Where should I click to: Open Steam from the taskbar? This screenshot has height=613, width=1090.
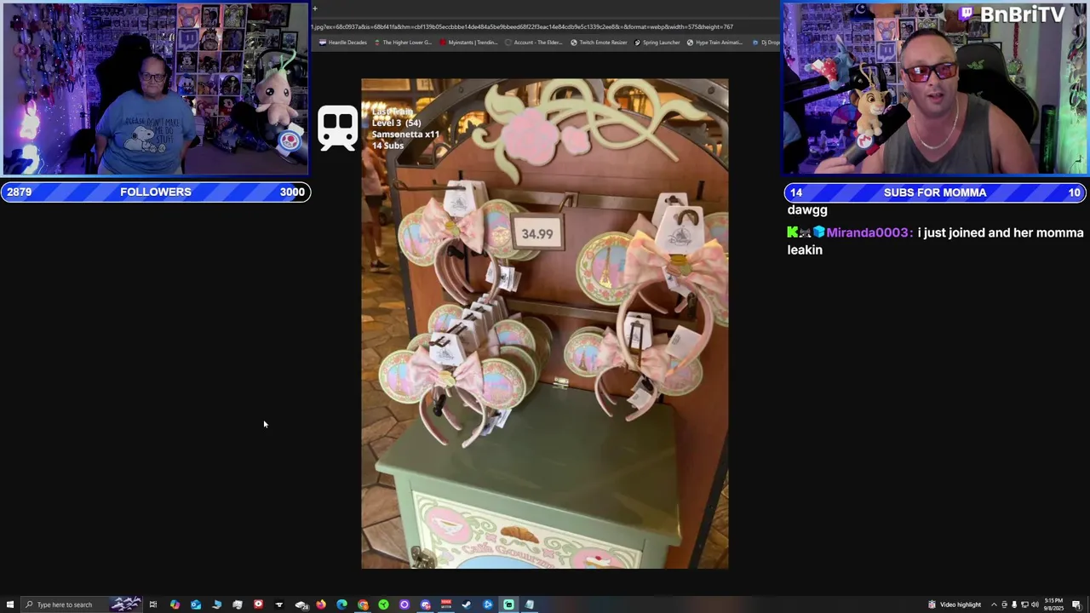click(467, 604)
